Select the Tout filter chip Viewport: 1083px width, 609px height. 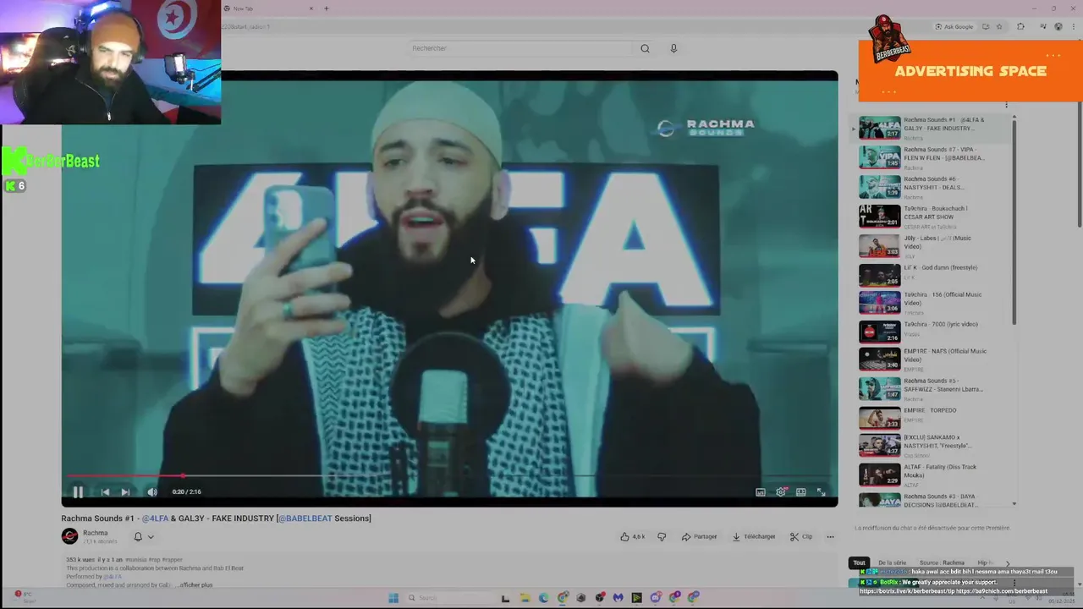click(859, 562)
